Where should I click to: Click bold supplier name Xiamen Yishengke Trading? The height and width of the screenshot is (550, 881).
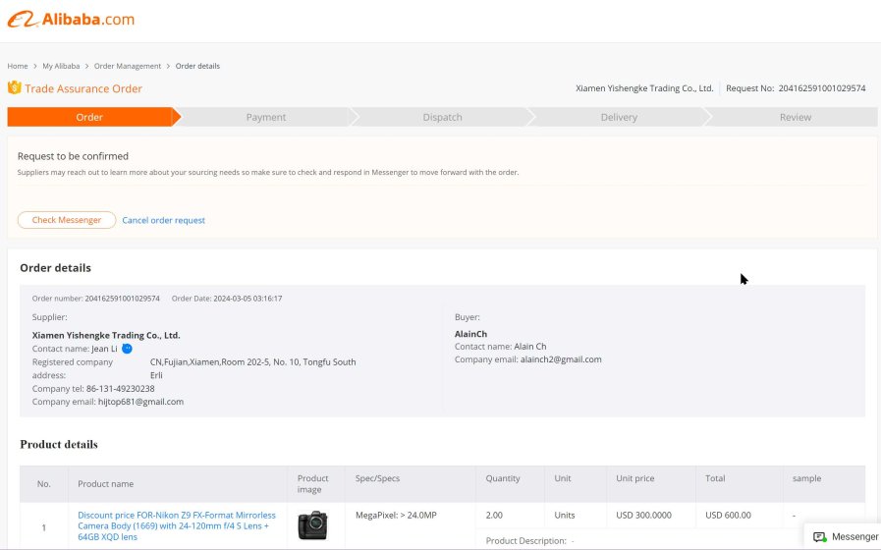(x=106, y=335)
